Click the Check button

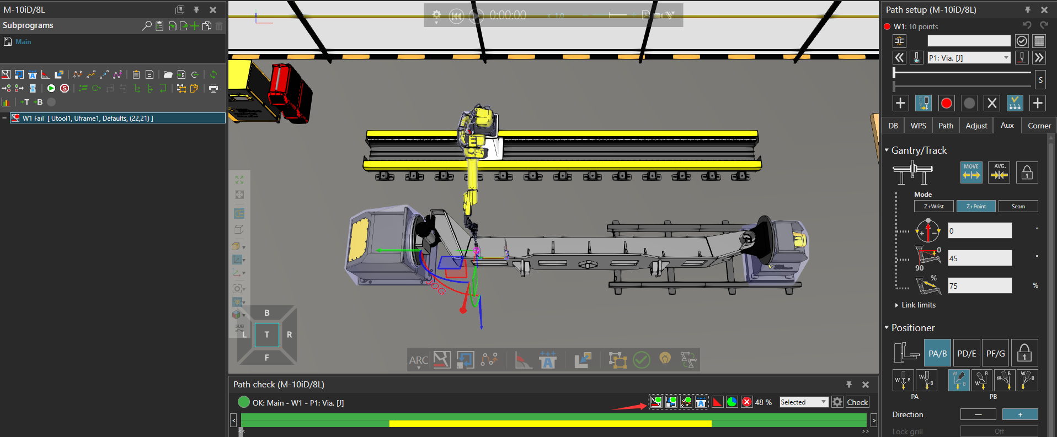857,402
